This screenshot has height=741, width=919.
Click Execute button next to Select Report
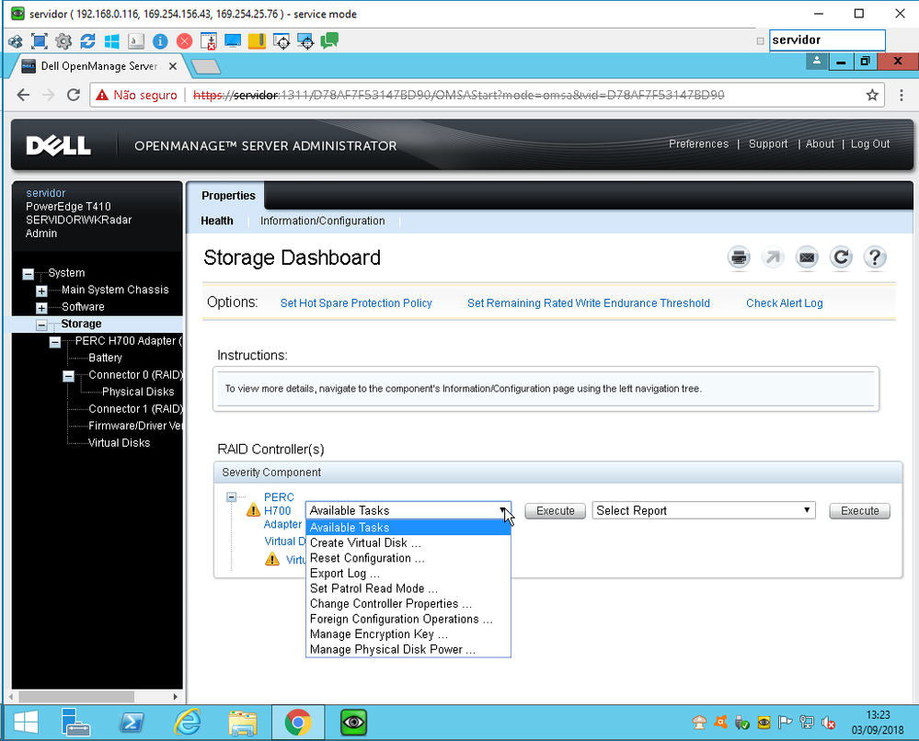click(x=859, y=511)
